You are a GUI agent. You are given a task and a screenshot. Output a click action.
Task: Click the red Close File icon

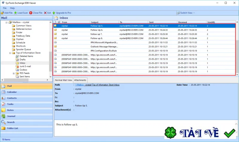pos(31,13)
